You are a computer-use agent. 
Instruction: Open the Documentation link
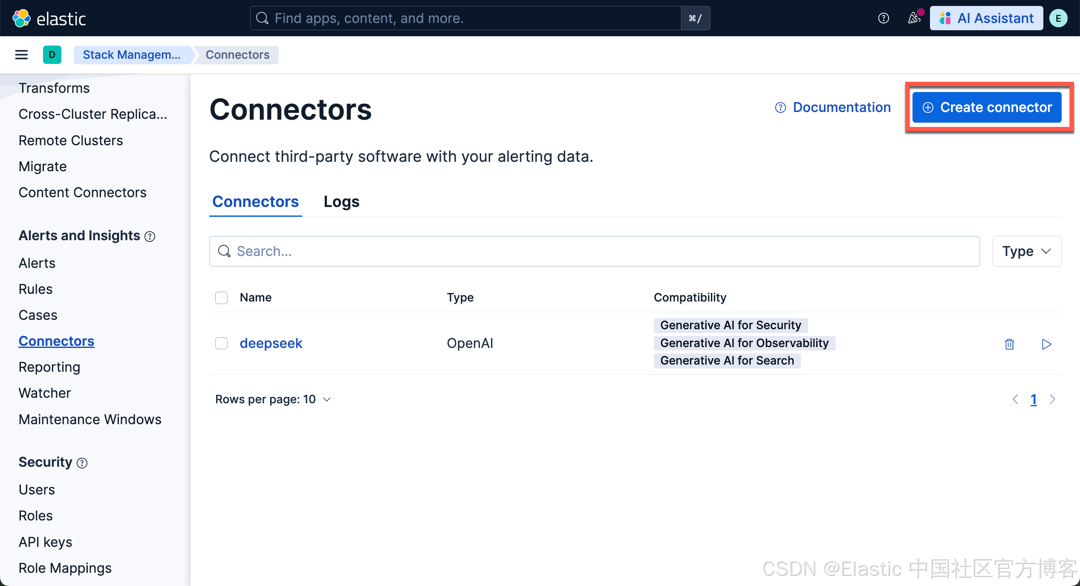tap(833, 107)
